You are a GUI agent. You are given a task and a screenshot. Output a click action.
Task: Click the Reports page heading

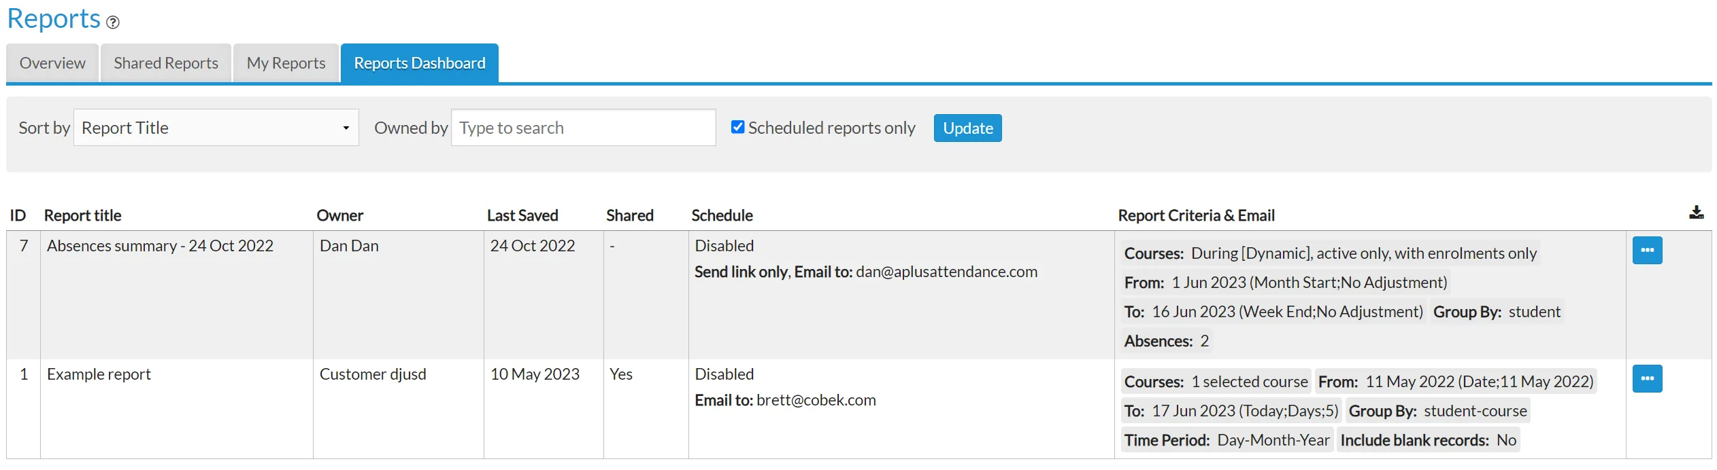pyautogui.click(x=54, y=18)
